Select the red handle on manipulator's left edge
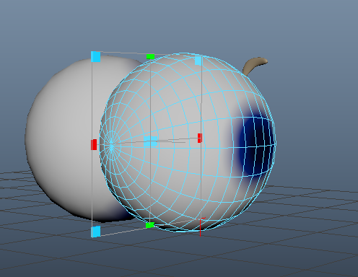This screenshot has height=277, width=358. [94, 144]
